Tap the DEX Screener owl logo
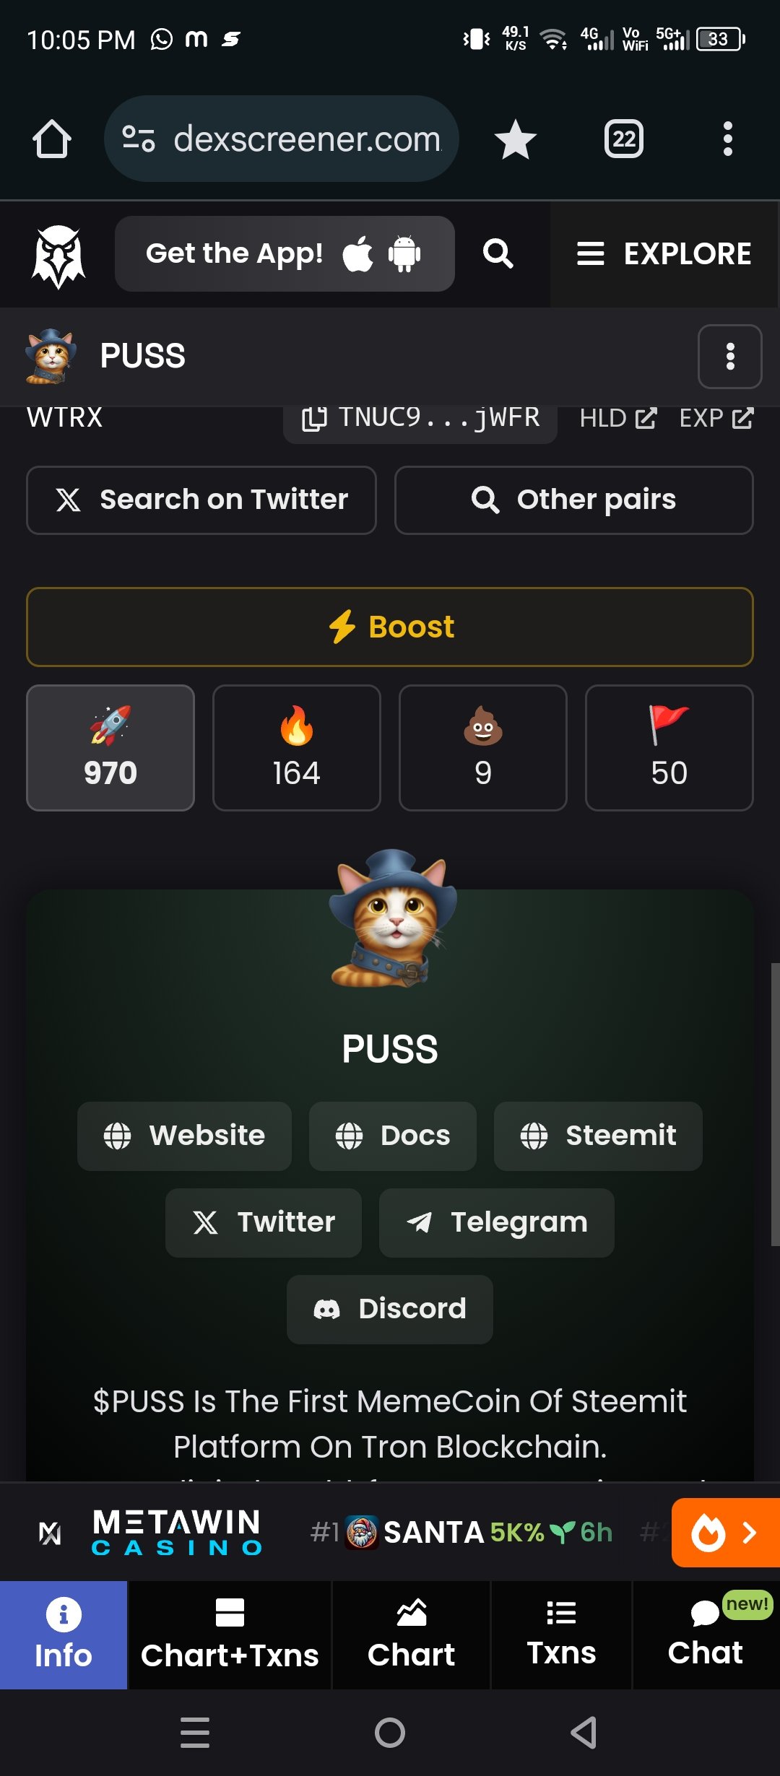This screenshot has width=780, height=1776. [58, 255]
